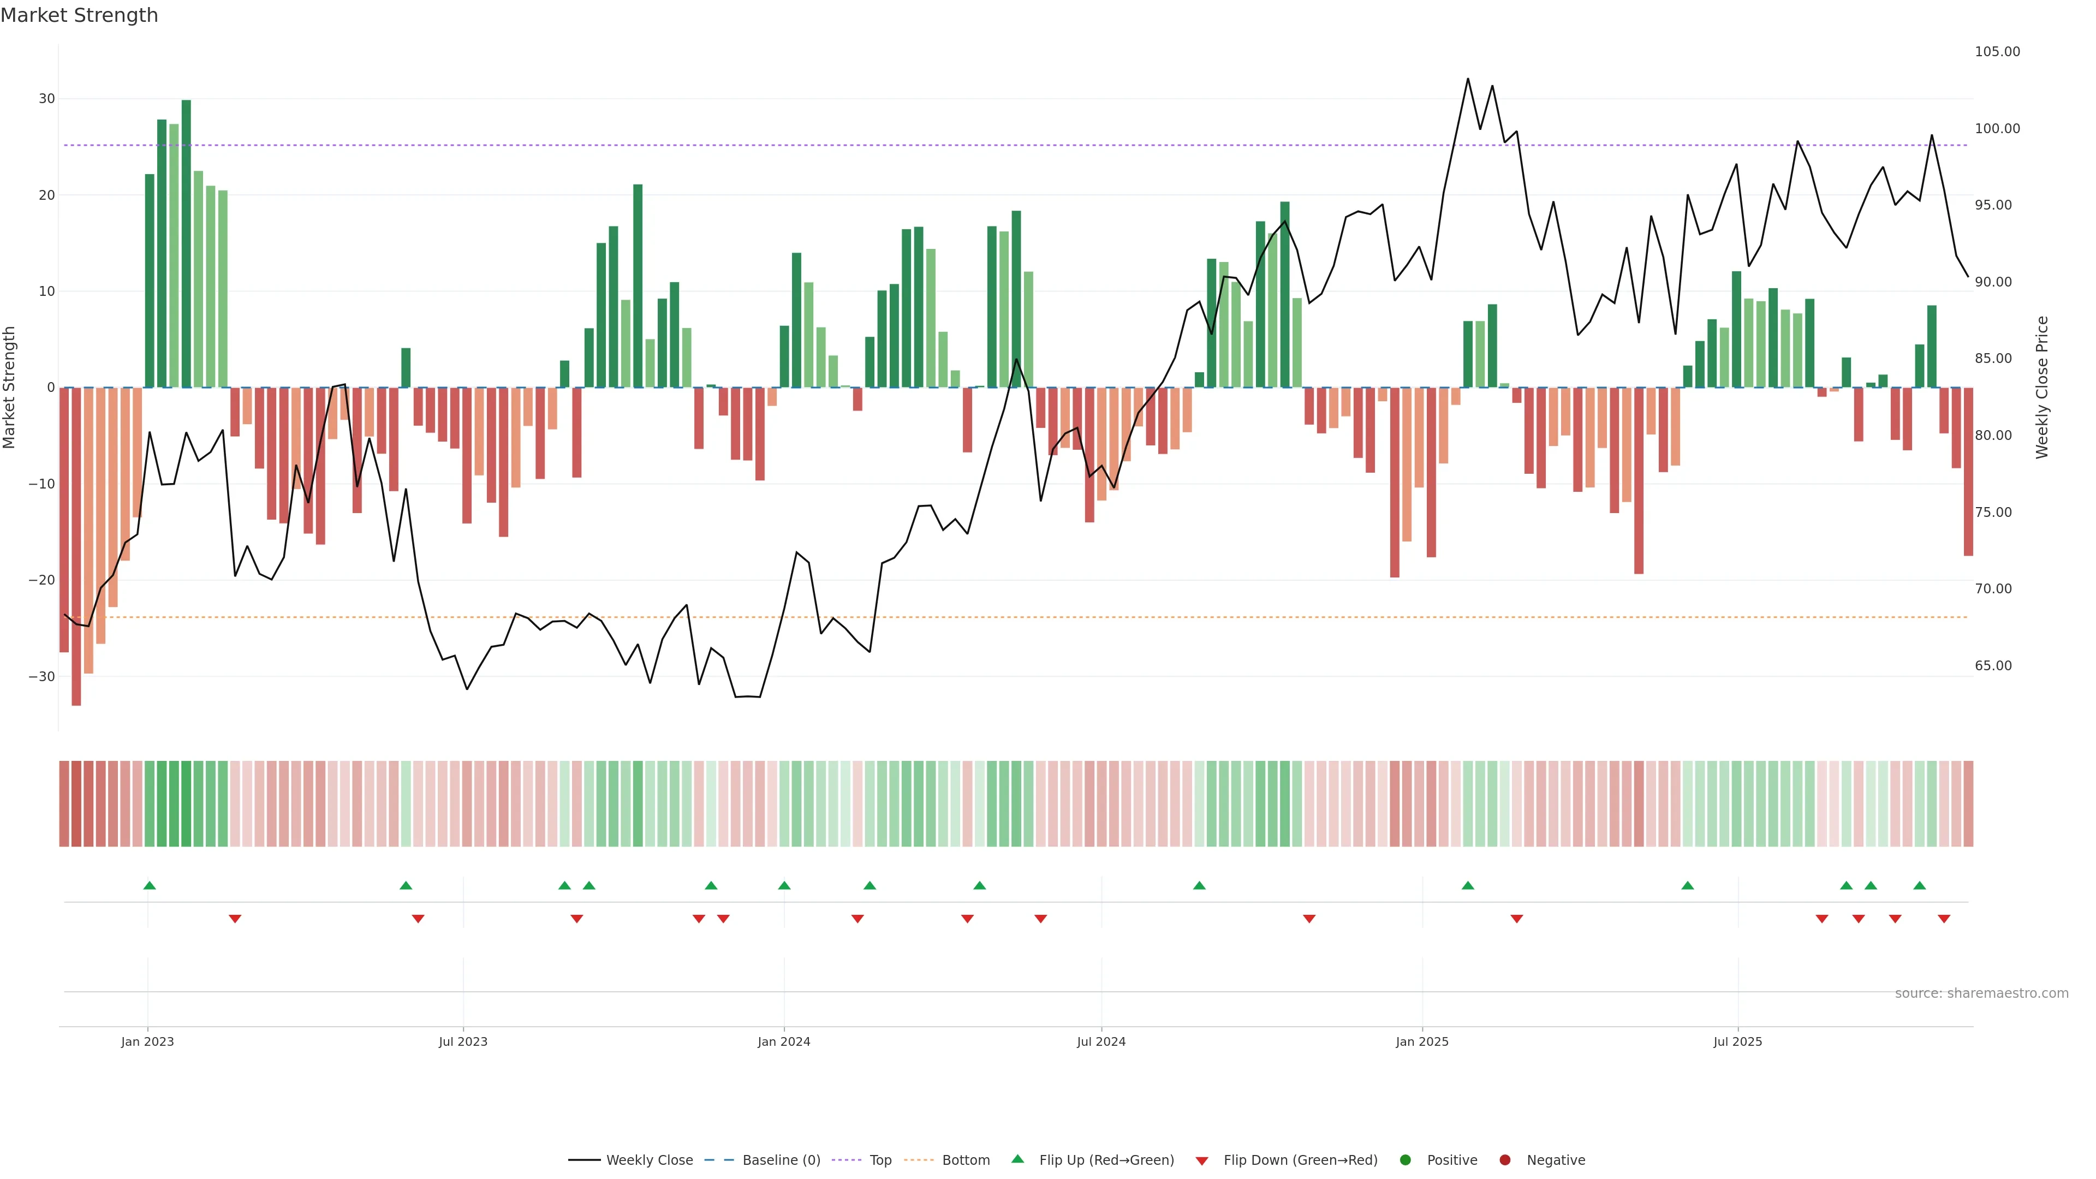Click the rightmost green flip-up triangle marker

pyautogui.click(x=1920, y=885)
